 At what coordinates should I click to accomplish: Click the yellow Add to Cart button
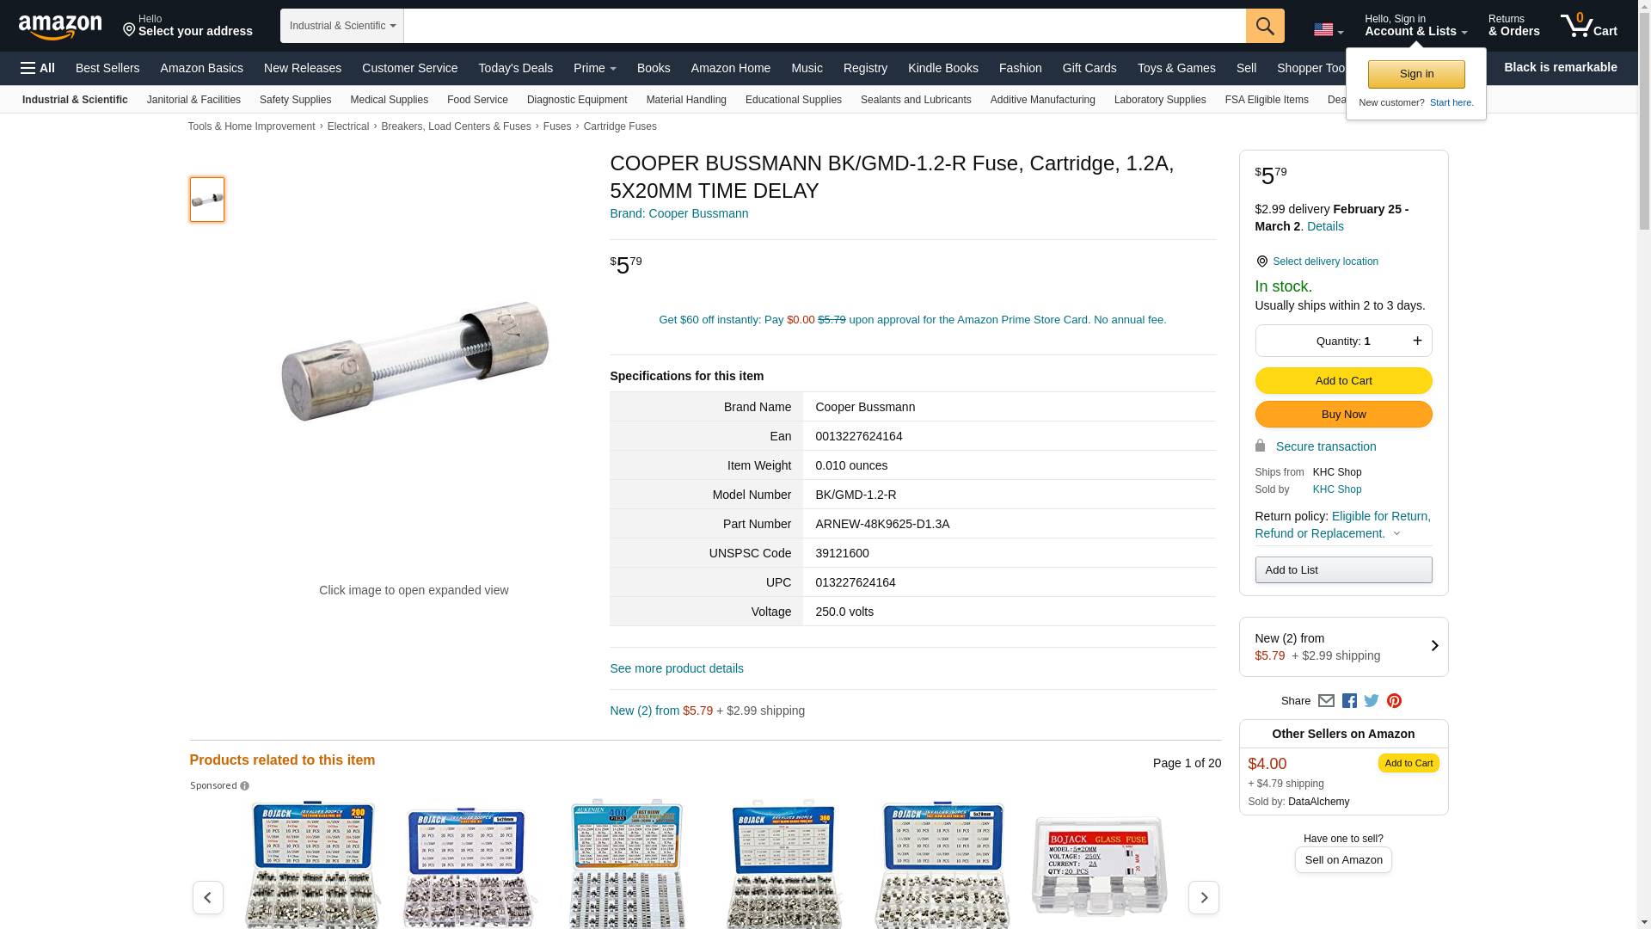point(1343,380)
